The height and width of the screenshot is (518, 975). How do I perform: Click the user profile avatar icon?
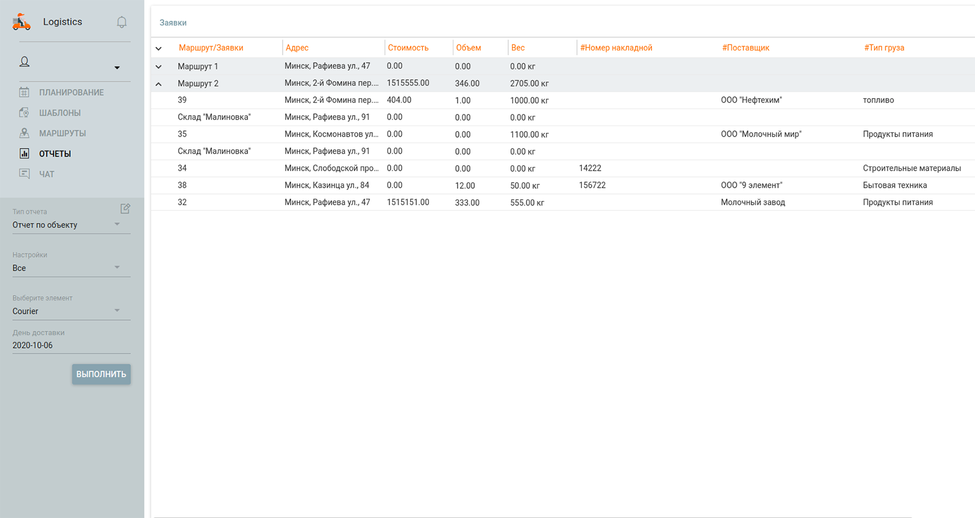pyautogui.click(x=24, y=62)
